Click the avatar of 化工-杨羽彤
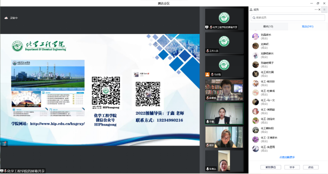 tap(255, 83)
